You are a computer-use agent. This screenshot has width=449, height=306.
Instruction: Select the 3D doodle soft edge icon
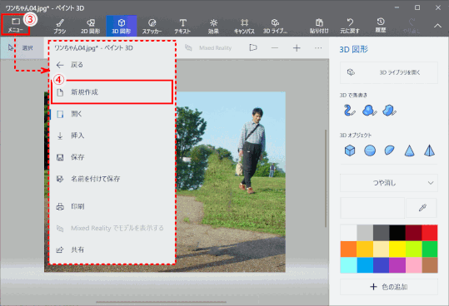(x=369, y=111)
